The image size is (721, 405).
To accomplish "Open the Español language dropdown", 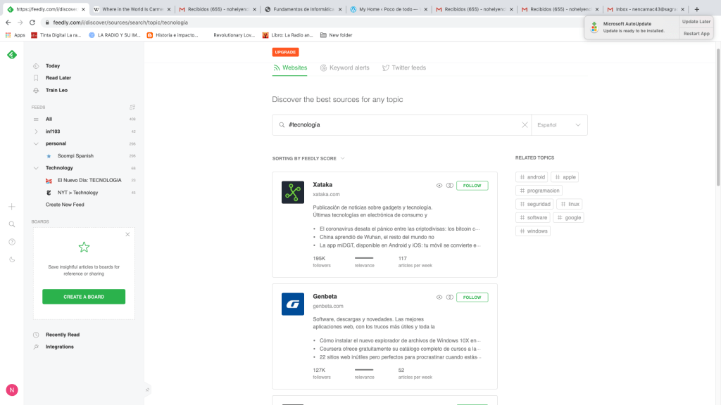I will coord(559,125).
